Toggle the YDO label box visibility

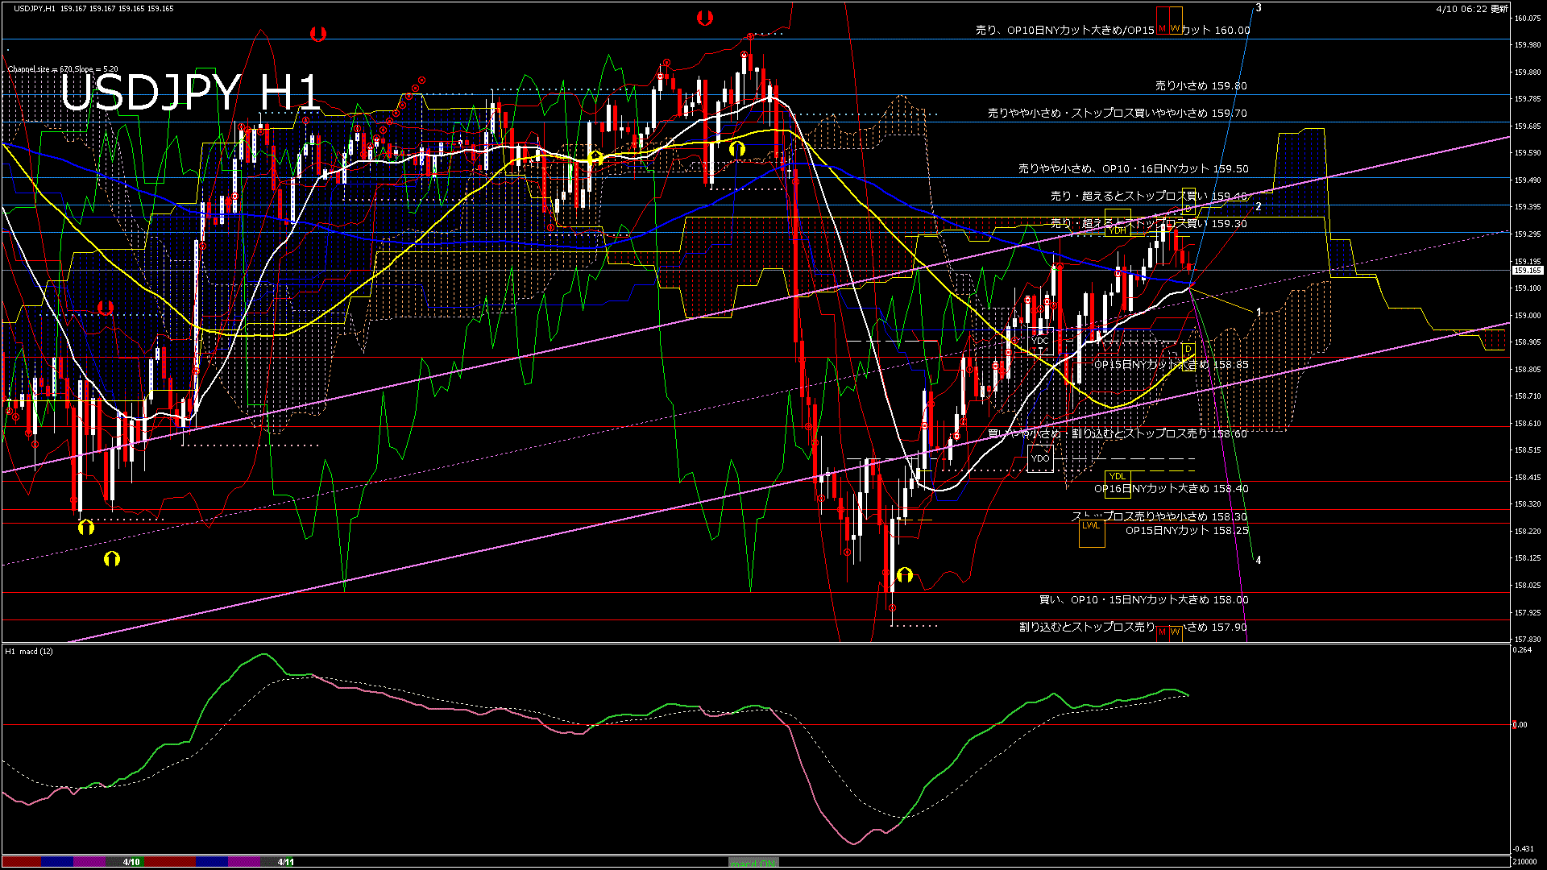point(1040,458)
